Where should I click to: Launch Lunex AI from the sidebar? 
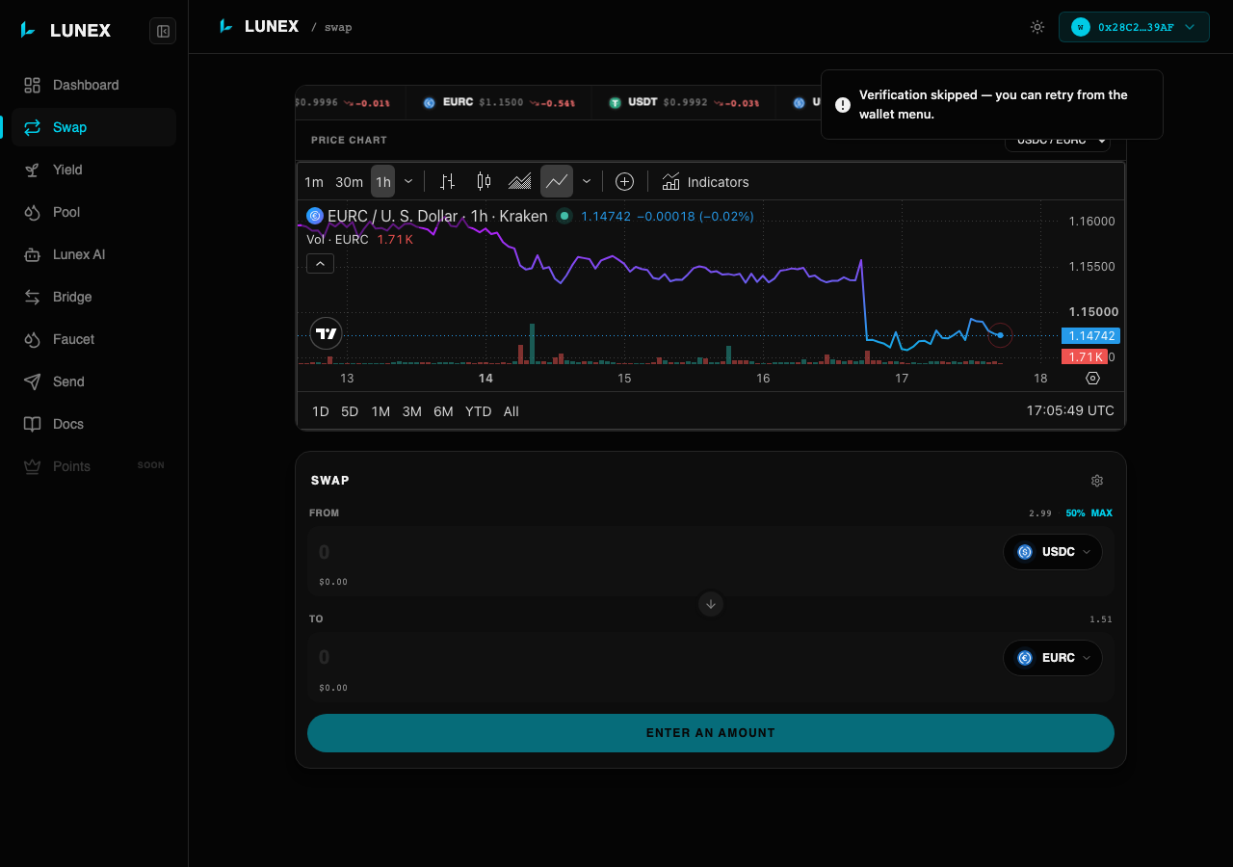[93, 254]
